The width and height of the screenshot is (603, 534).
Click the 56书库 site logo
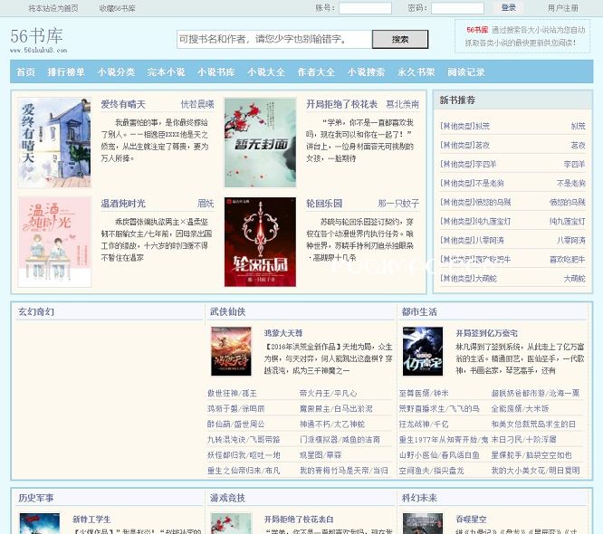(38, 40)
